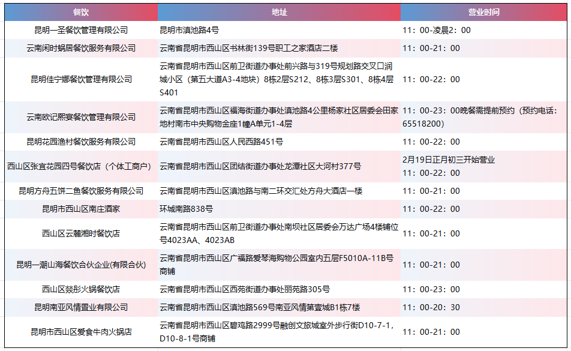Select 昆明南亚风情营业有限公司
This screenshot has width=571, height=351.
(82, 306)
